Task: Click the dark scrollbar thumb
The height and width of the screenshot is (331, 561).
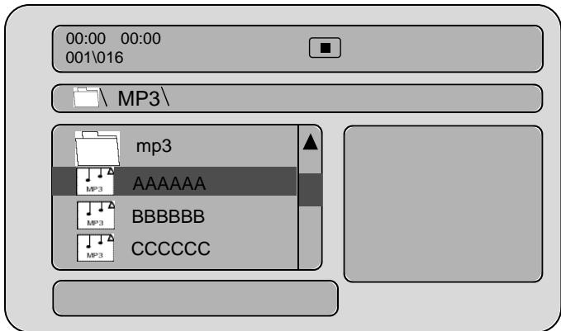Action: pos(310,190)
